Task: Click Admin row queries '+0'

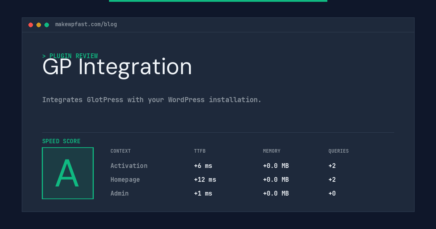Action: coord(332,193)
